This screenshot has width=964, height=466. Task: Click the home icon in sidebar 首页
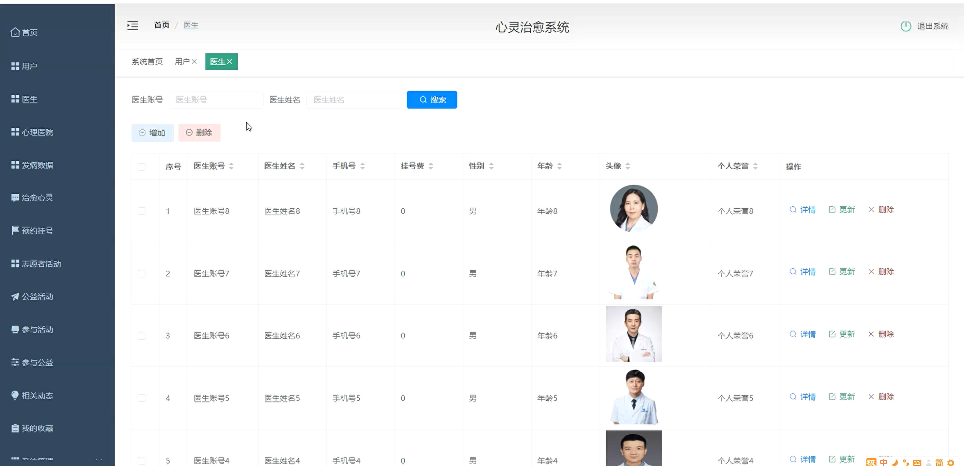(15, 32)
